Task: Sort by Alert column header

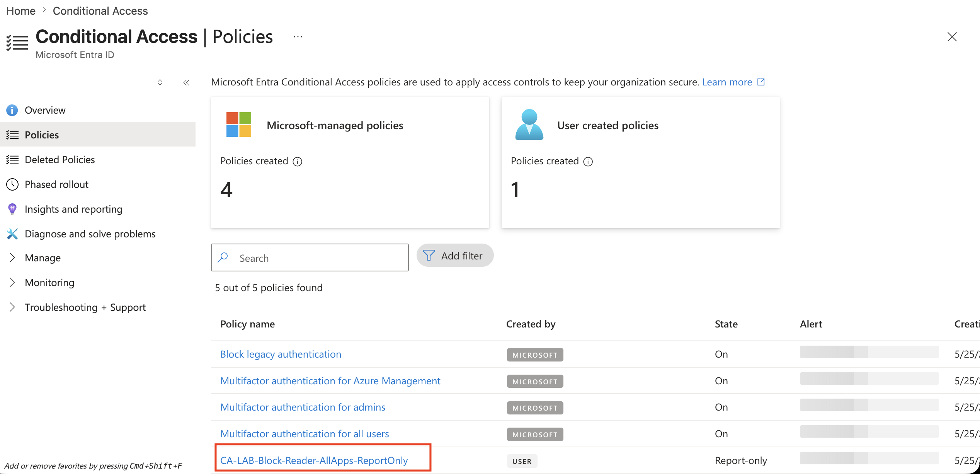Action: click(x=811, y=324)
